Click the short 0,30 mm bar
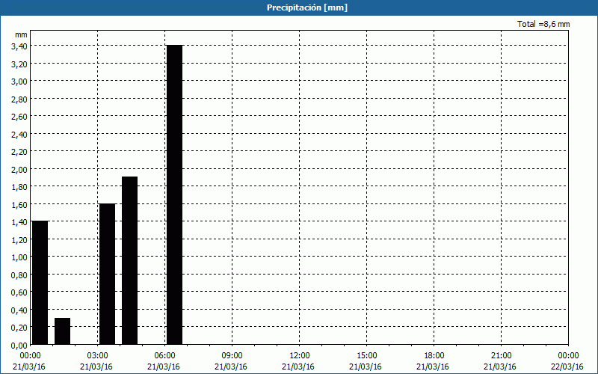Viewport: 598px width, 374px height. tap(63, 331)
